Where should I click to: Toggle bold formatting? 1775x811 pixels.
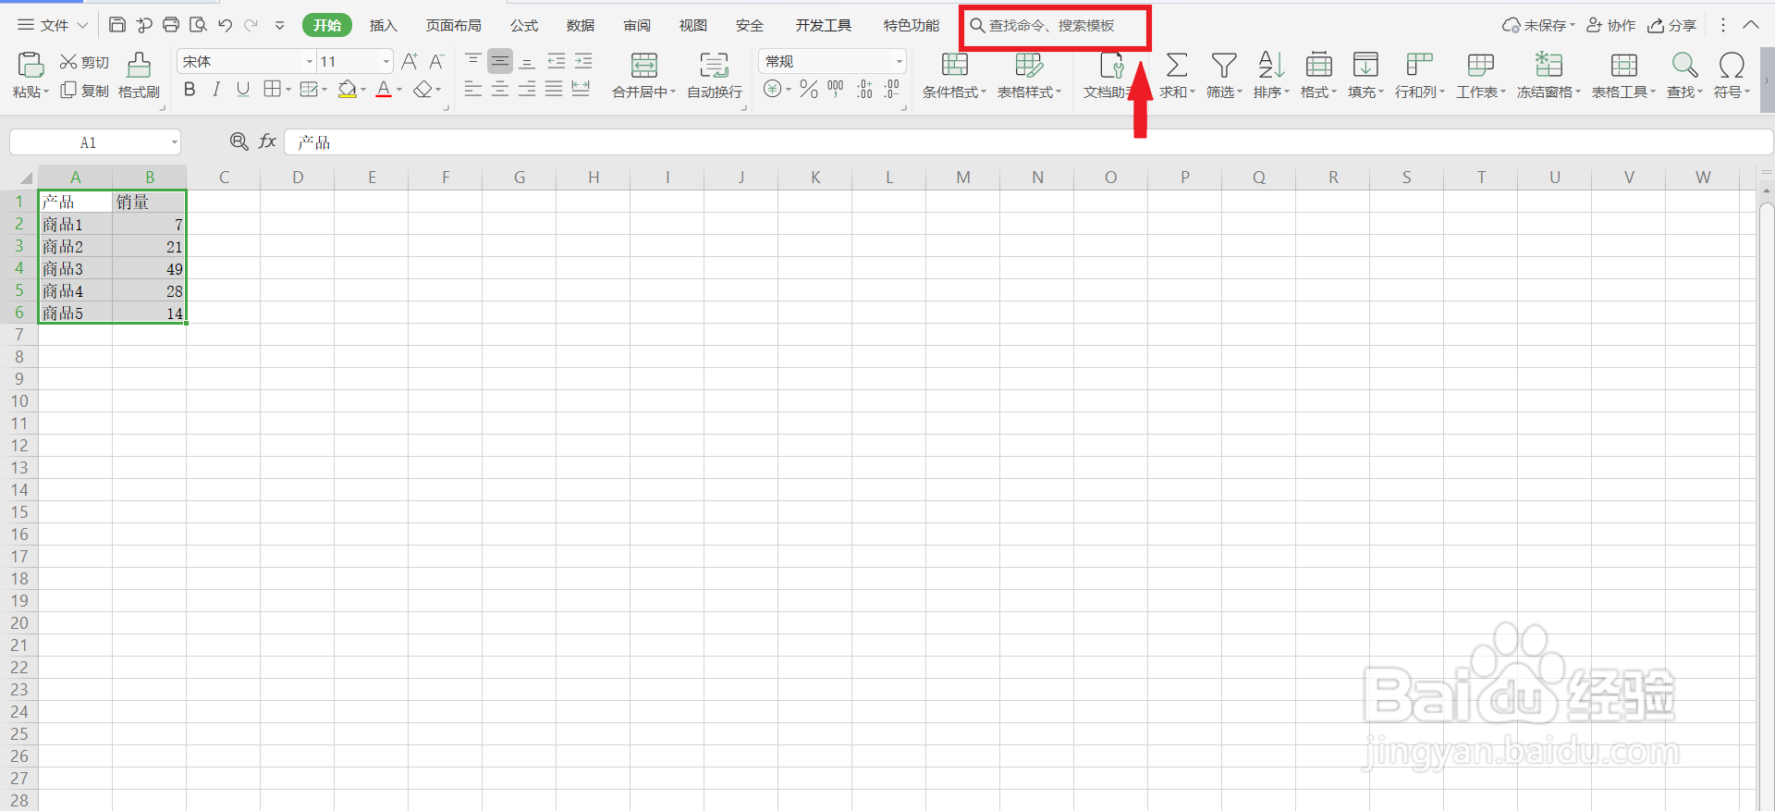coord(190,89)
